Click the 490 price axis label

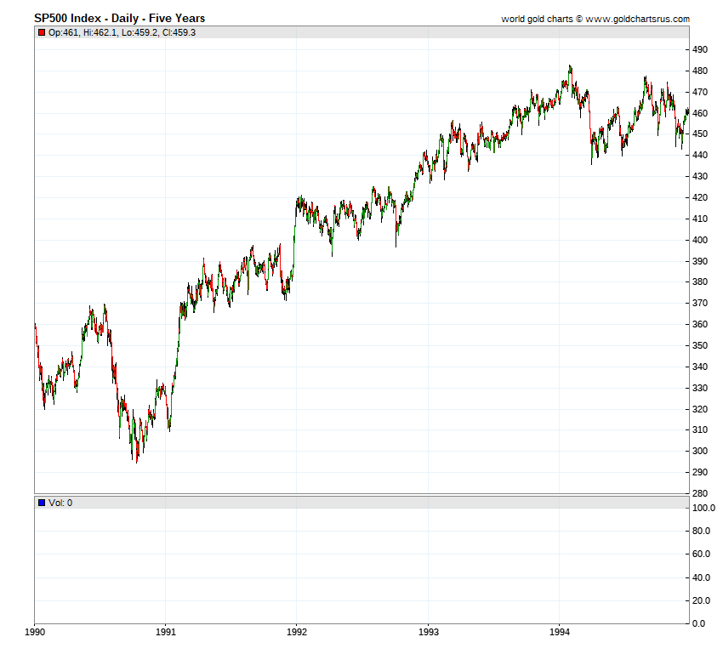click(700, 50)
